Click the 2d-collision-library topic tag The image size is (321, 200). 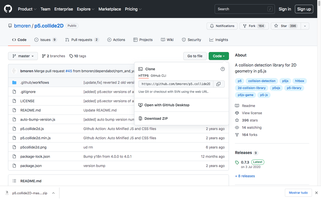click(x=252, y=88)
